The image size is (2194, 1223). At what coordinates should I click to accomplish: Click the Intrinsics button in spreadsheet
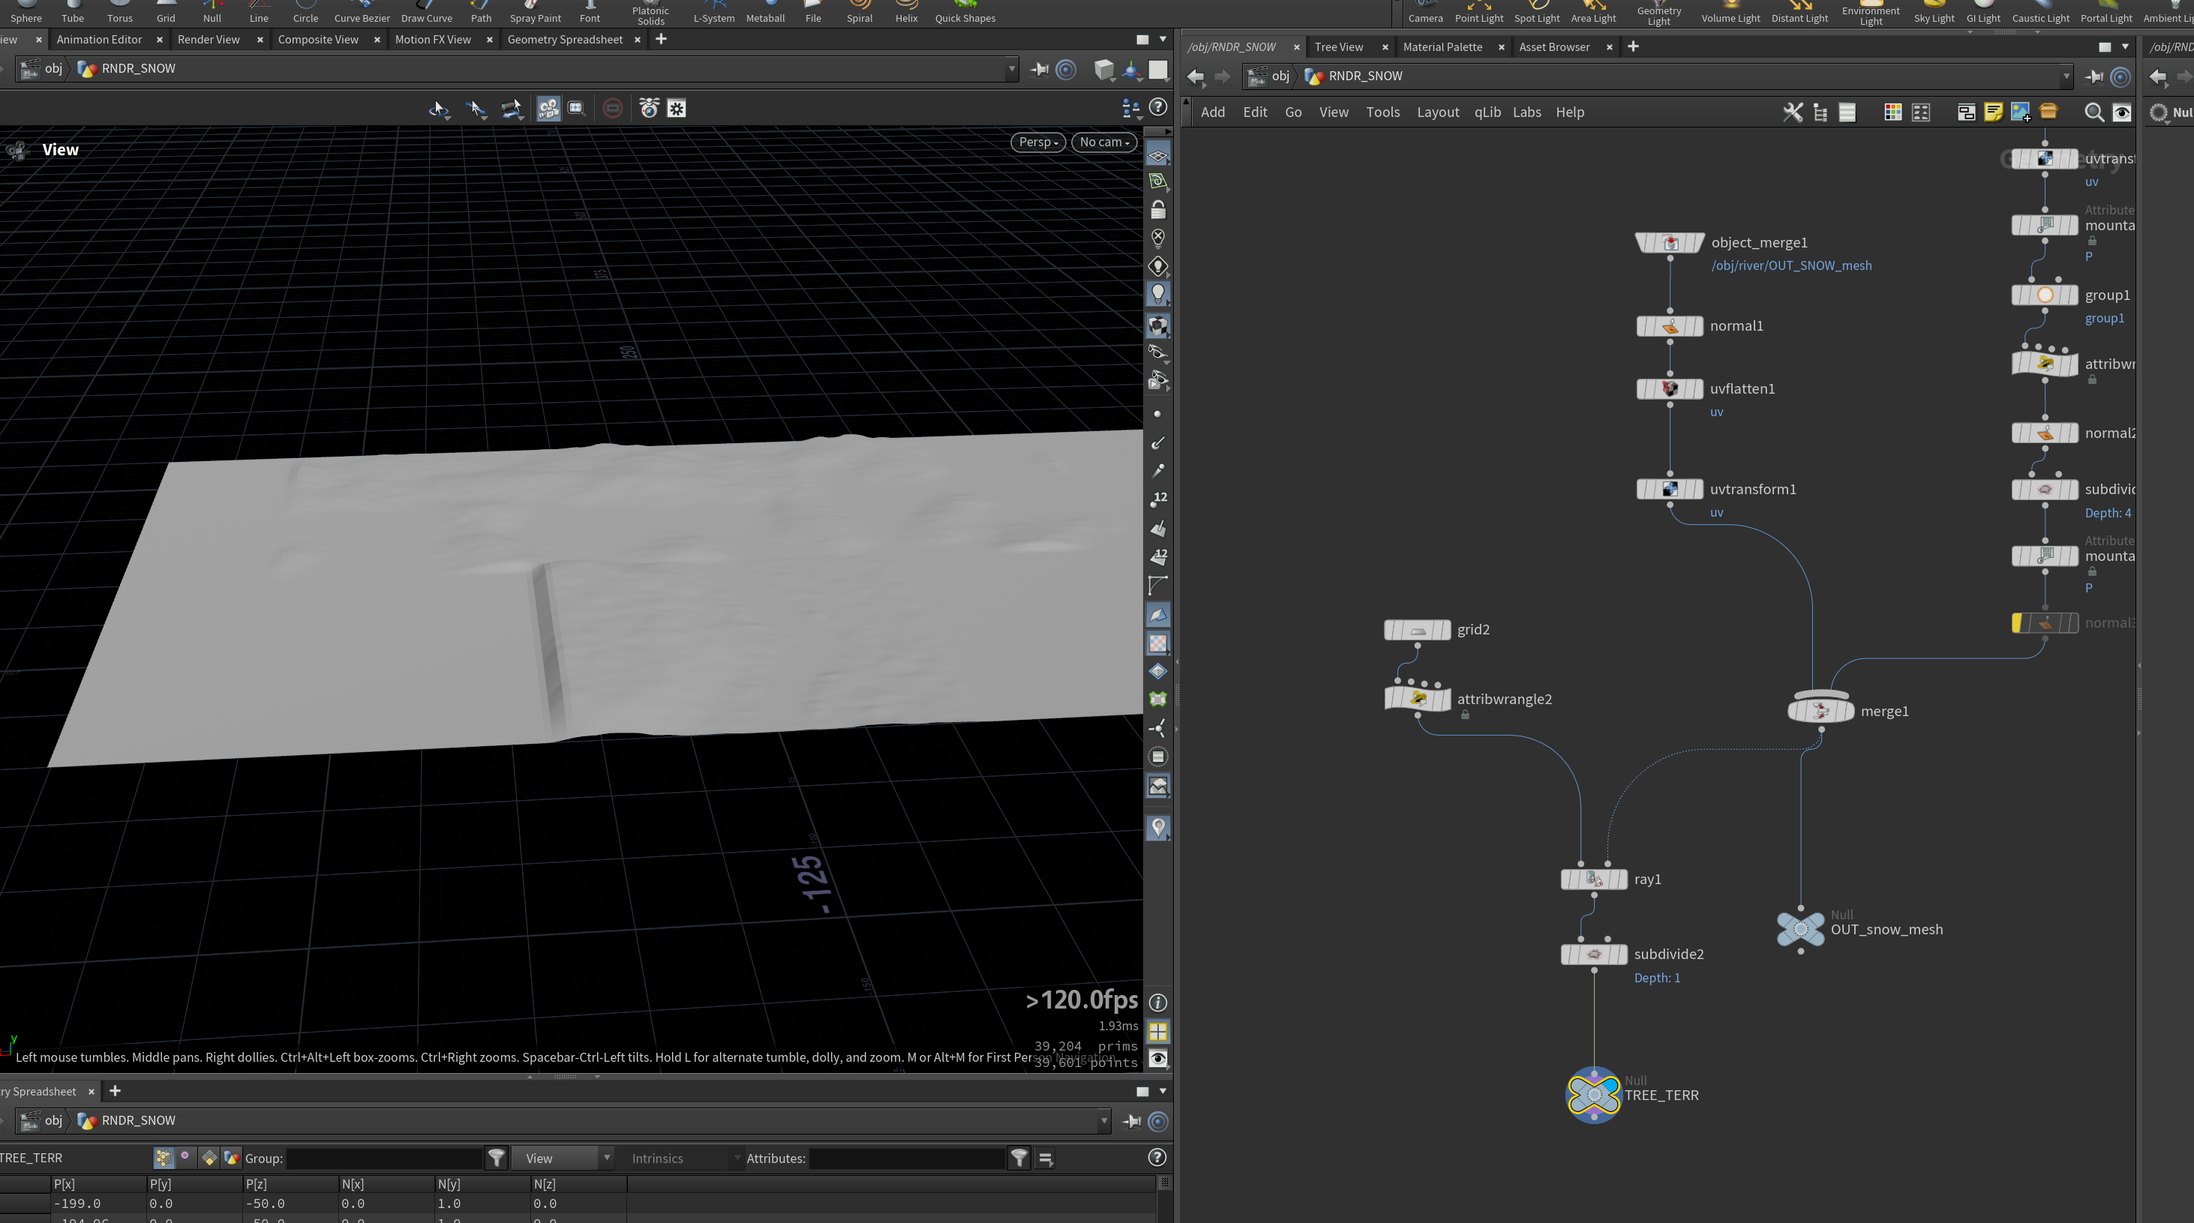(x=656, y=1159)
